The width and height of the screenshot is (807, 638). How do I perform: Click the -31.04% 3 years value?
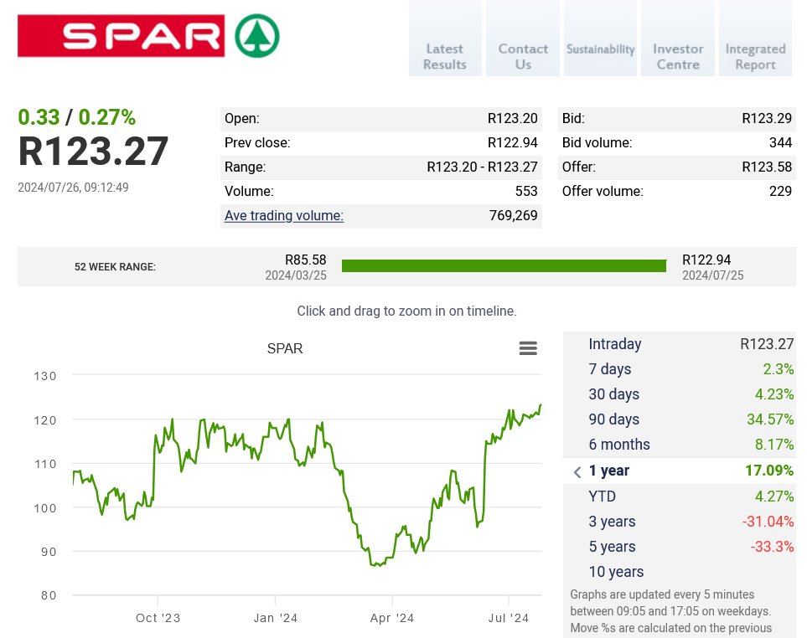[768, 522]
